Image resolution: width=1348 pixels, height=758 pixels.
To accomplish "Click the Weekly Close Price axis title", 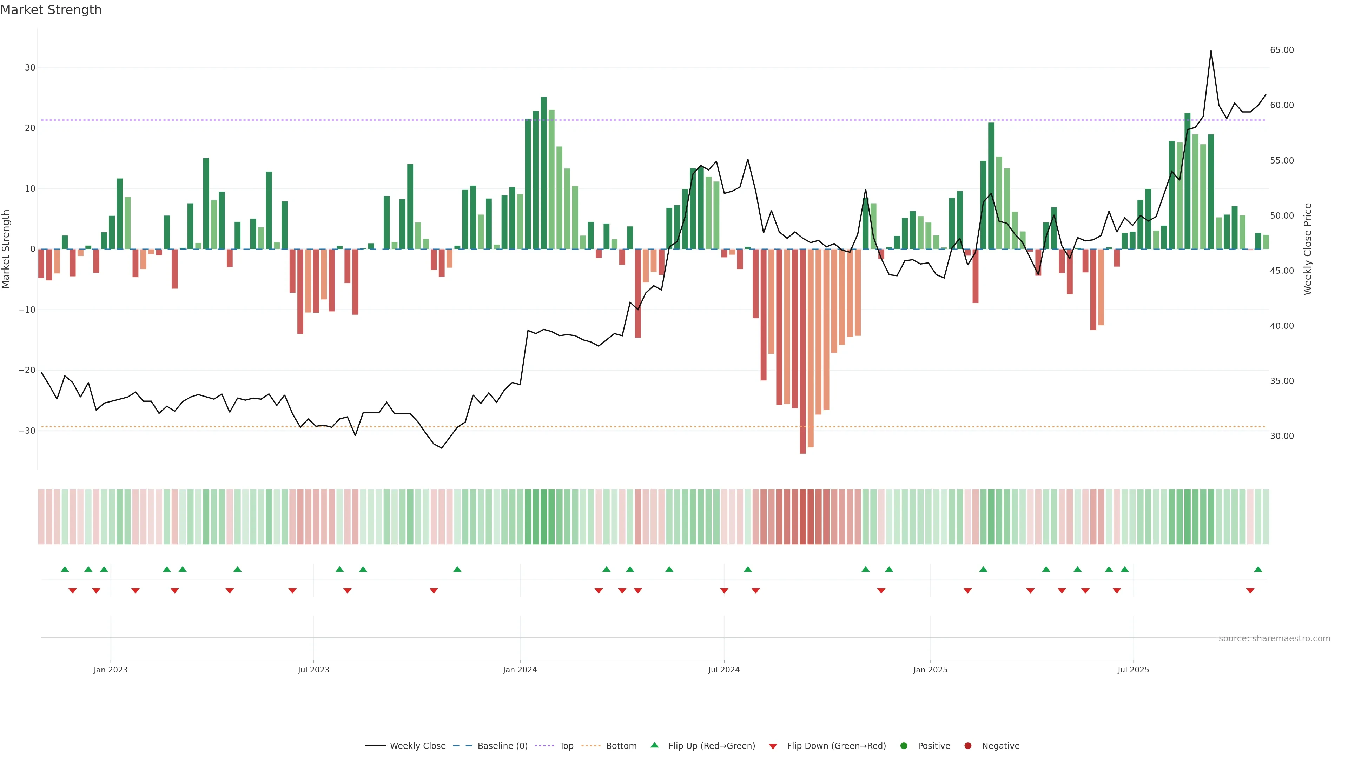I will coord(1308,249).
